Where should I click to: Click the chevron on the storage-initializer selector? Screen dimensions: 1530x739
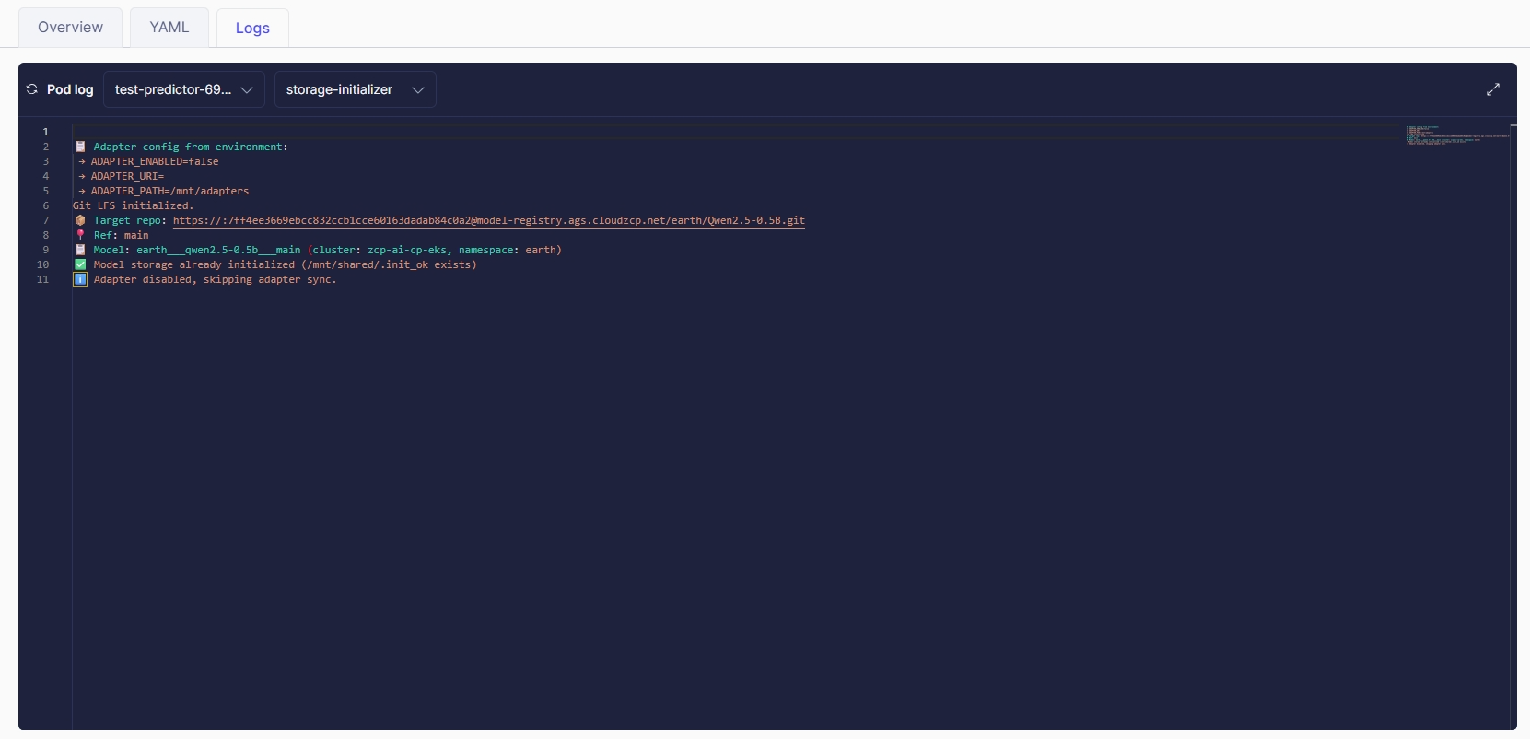(418, 89)
